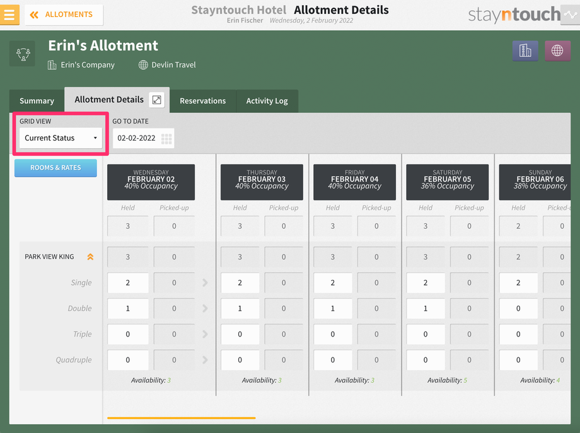Click the Erin's Company label

pyautogui.click(x=88, y=65)
